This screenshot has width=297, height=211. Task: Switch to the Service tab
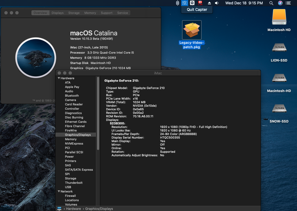123,13
